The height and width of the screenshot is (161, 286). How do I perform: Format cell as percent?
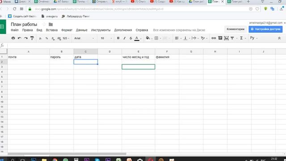coord(46,38)
